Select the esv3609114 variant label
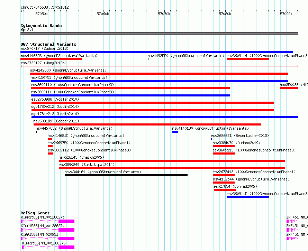The image size is (308, 251). pyautogui.click(x=267, y=56)
